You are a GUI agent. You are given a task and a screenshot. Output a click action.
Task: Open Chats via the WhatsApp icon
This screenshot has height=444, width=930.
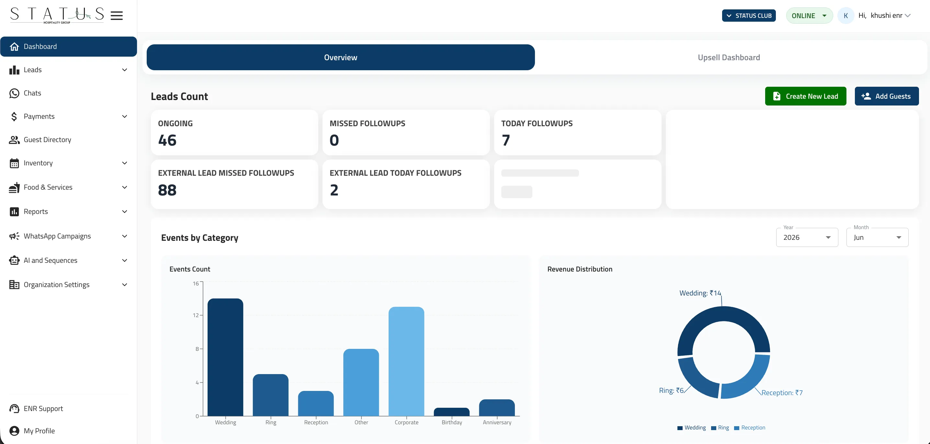pyautogui.click(x=14, y=93)
